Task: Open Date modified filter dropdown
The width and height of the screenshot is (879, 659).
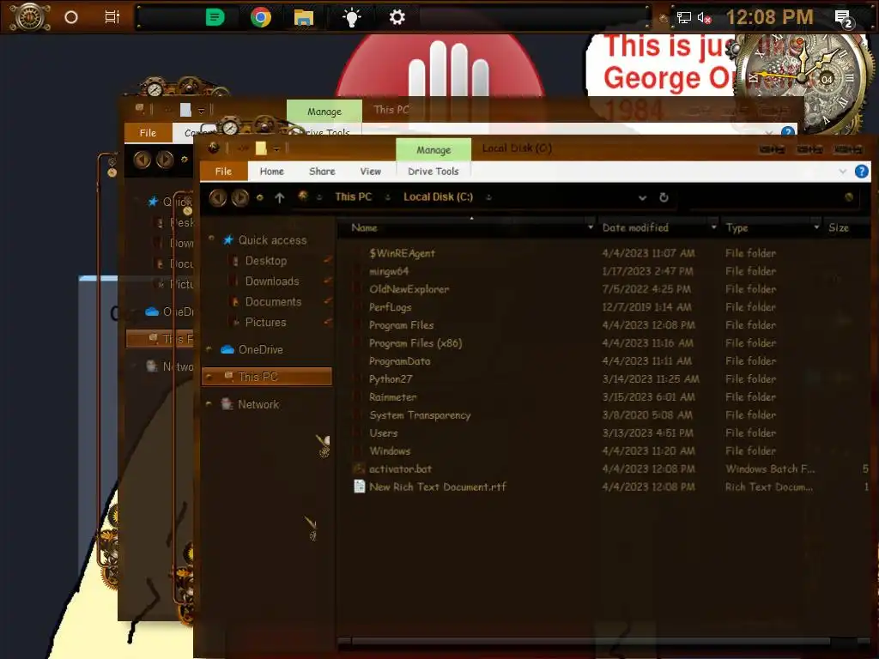Action: pos(713,227)
